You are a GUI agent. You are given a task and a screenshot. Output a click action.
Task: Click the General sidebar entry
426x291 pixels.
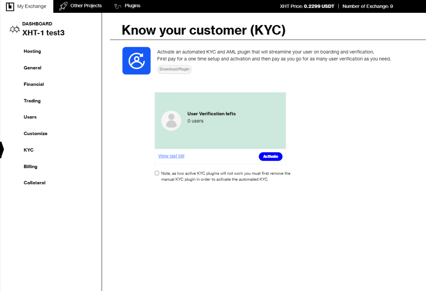32,68
